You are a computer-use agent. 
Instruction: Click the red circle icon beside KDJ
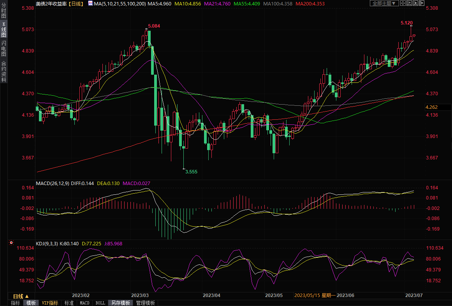(x=11, y=243)
